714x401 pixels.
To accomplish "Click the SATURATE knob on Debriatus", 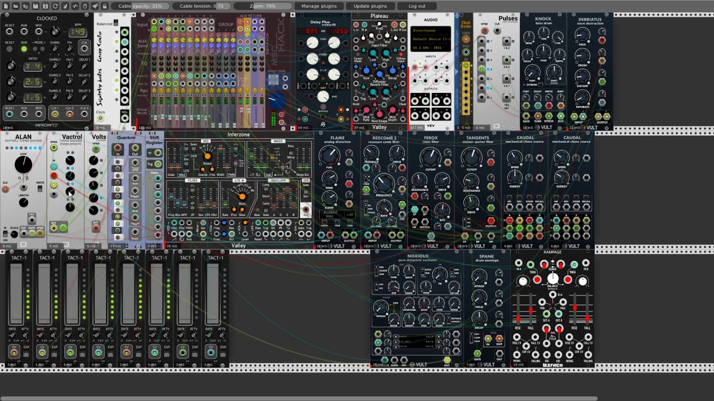I will (582, 99).
